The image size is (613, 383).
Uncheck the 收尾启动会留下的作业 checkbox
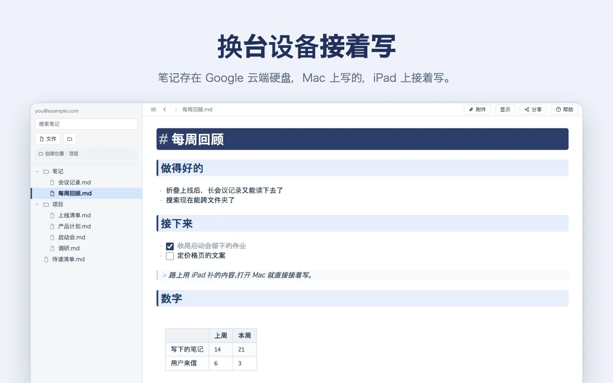(170, 246)
